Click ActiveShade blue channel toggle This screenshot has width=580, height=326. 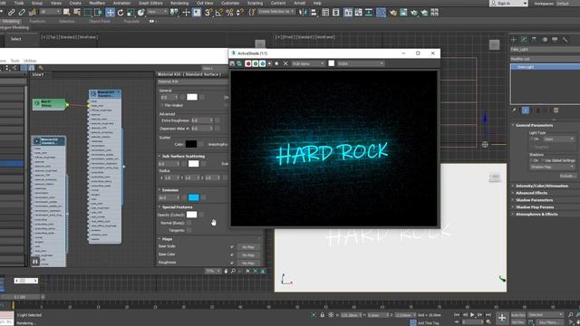262,63
